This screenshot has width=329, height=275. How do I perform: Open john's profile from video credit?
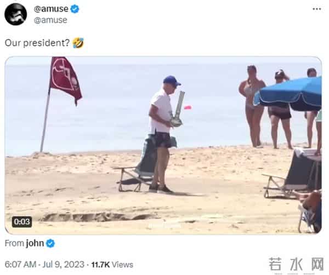pos(35,243)
